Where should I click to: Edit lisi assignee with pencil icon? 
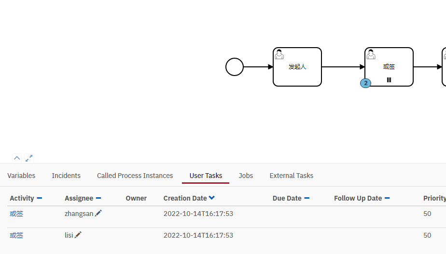(78, 235)
